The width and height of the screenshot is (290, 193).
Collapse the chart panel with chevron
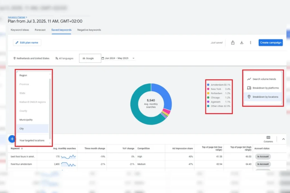click(283, 139)
